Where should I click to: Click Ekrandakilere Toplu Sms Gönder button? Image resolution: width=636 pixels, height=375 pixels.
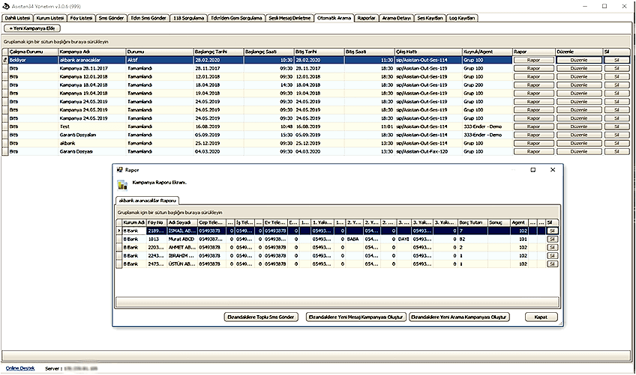click(262, 317)
